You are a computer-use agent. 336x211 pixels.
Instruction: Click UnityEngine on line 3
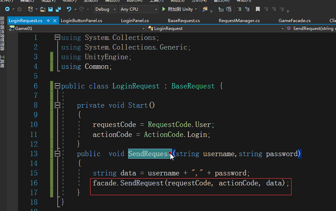[106, 57]
